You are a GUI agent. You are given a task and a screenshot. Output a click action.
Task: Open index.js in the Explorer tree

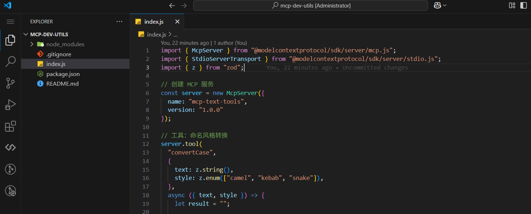[x=75, y=64]
